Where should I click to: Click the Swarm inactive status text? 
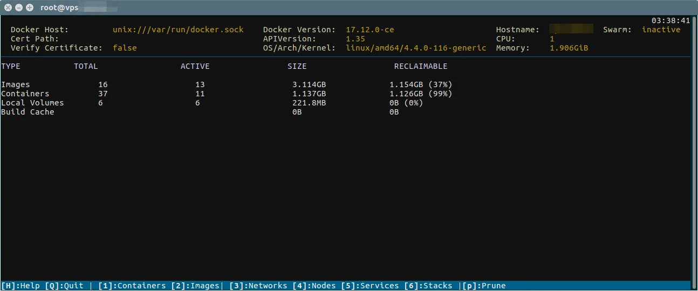tap(661, 30)
